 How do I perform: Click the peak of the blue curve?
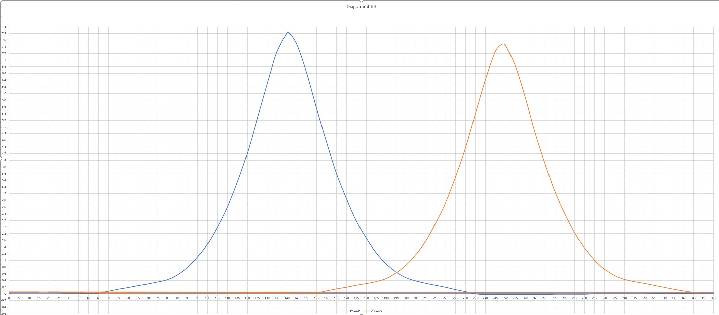point(288,32)
